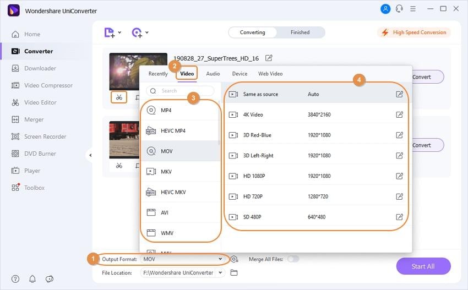The height and width of the screenshot is (290, 468).
Task: Show the Finished list tab
Action: point(300,32)
